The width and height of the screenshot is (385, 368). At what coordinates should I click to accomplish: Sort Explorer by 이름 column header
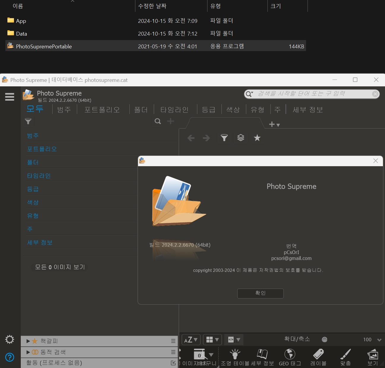(x=70, y=6)
